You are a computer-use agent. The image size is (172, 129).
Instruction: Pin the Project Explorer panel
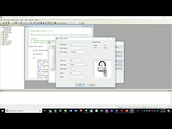pos(21,25)
